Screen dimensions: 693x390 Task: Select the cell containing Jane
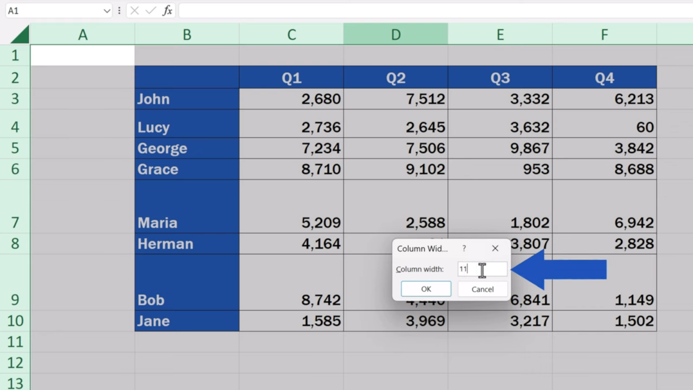187,320
